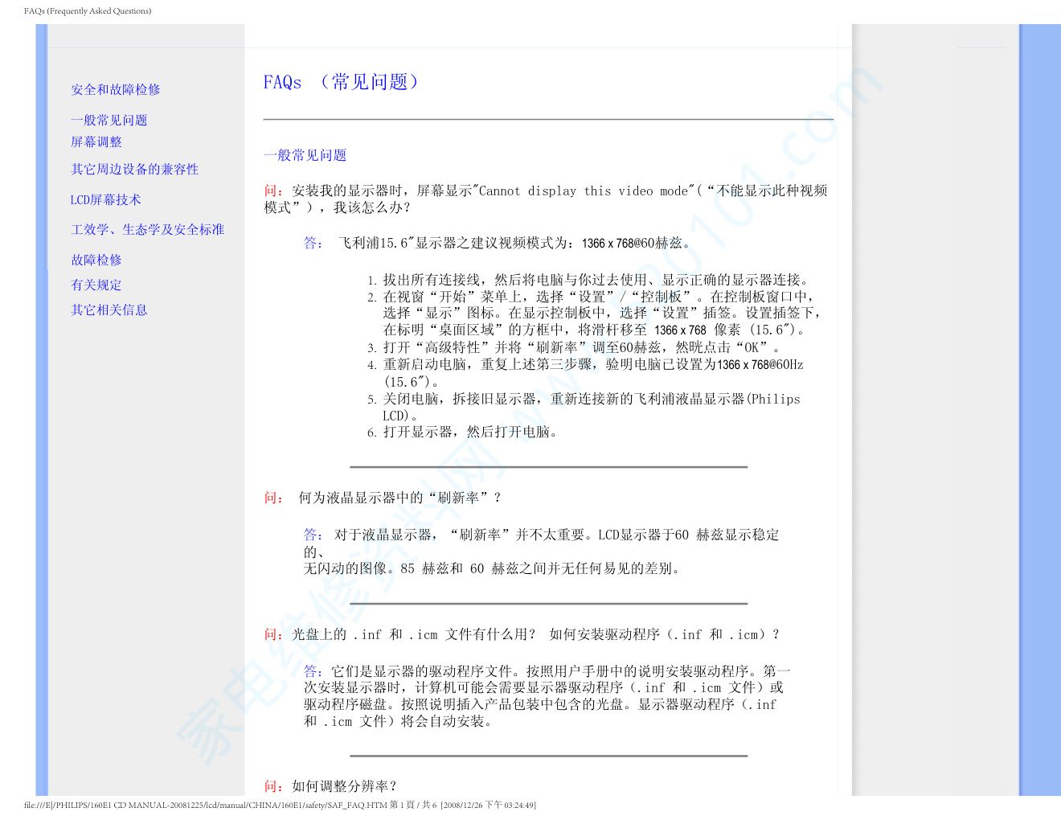Click the question 如何调整分辨率

[330, 786]
